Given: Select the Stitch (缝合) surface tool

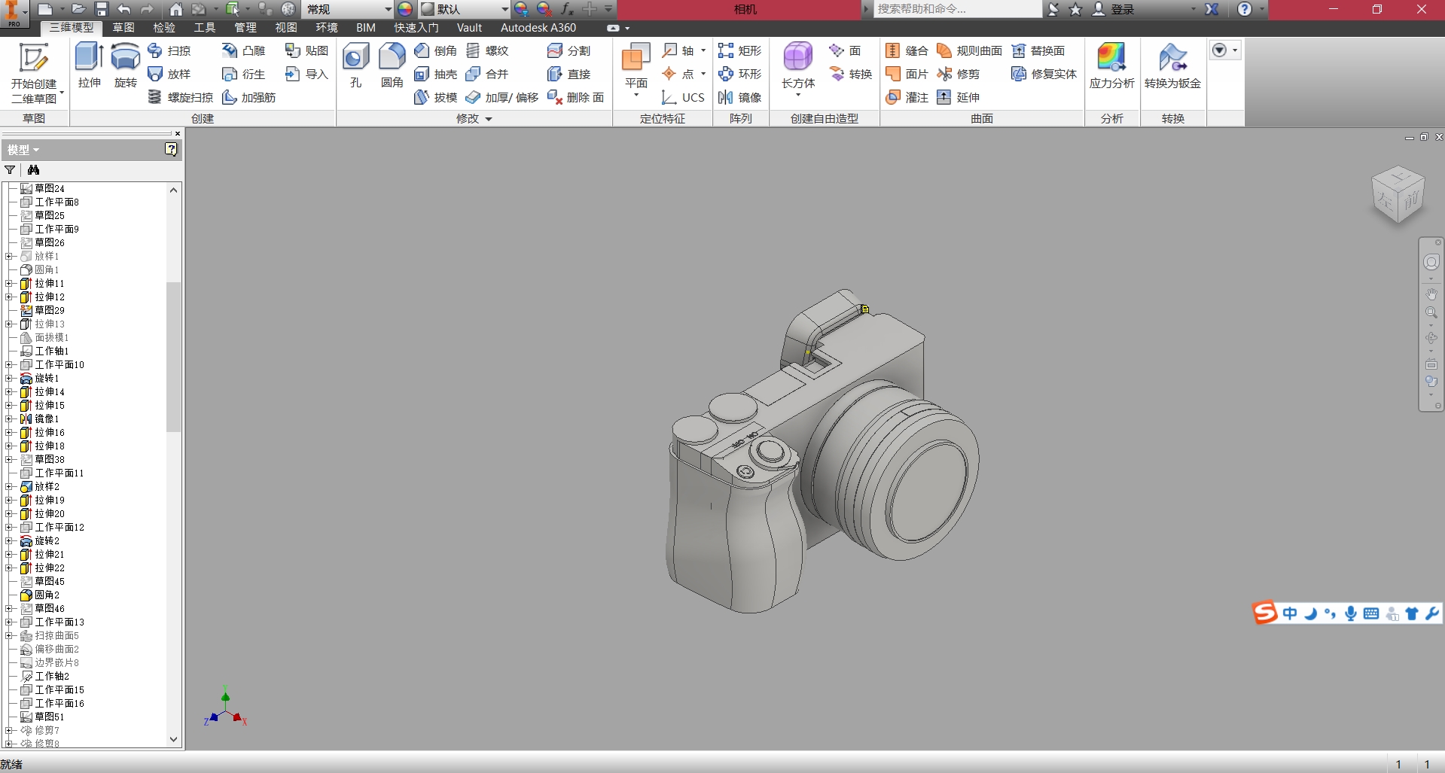Looking at the screenshot, I should (x=907, y=50).
